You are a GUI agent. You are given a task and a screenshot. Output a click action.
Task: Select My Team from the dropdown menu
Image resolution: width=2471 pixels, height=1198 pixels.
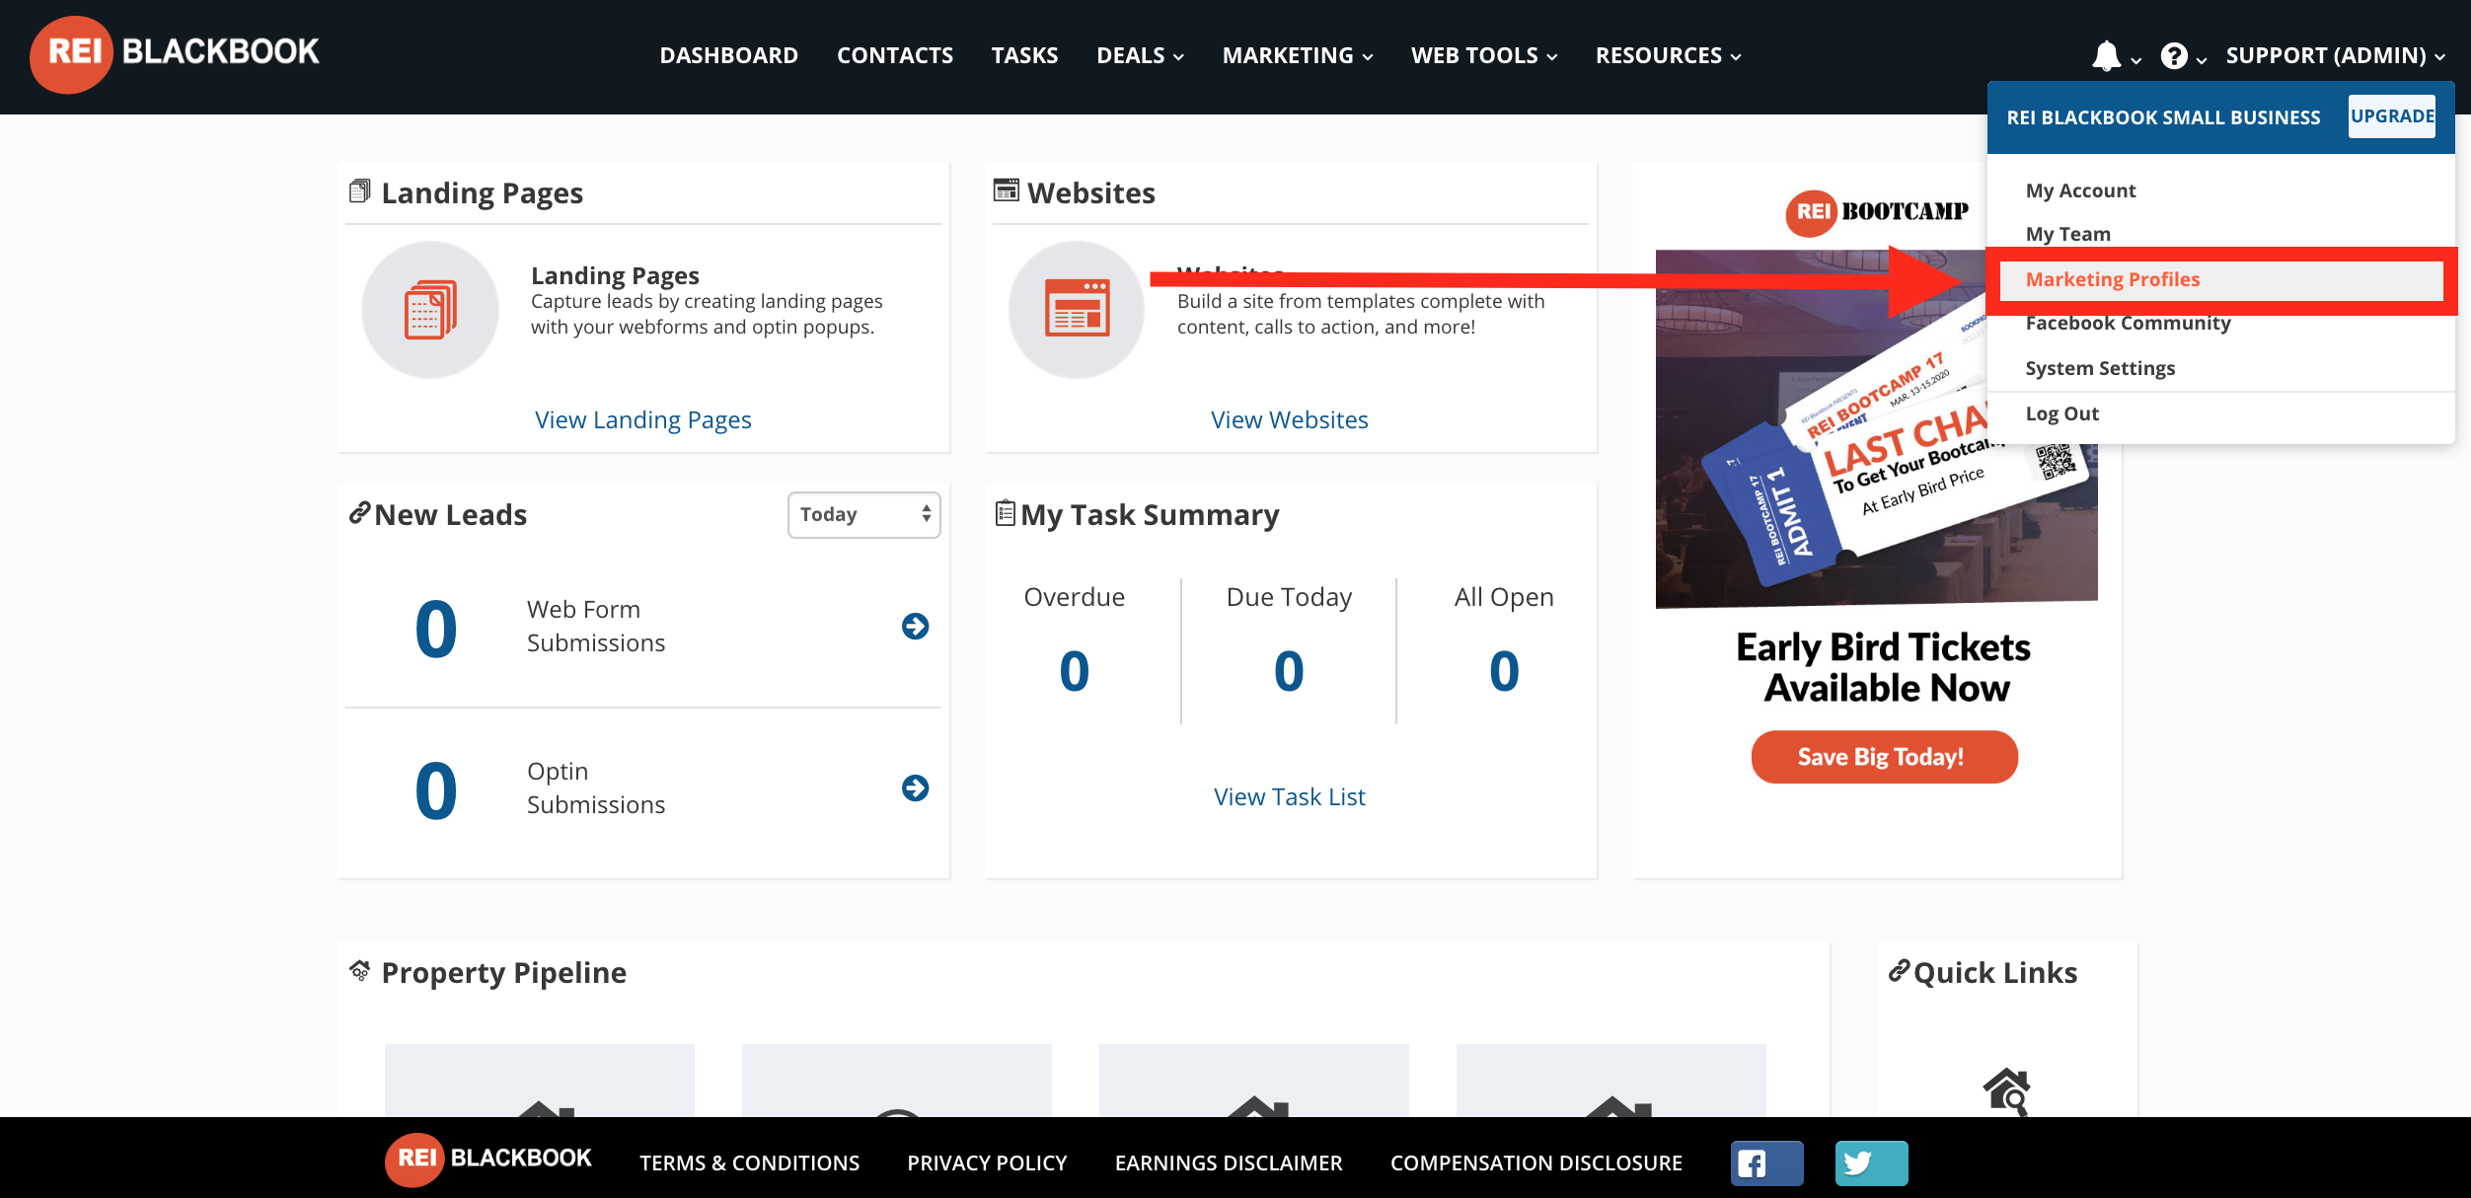tap(2067, 234)
